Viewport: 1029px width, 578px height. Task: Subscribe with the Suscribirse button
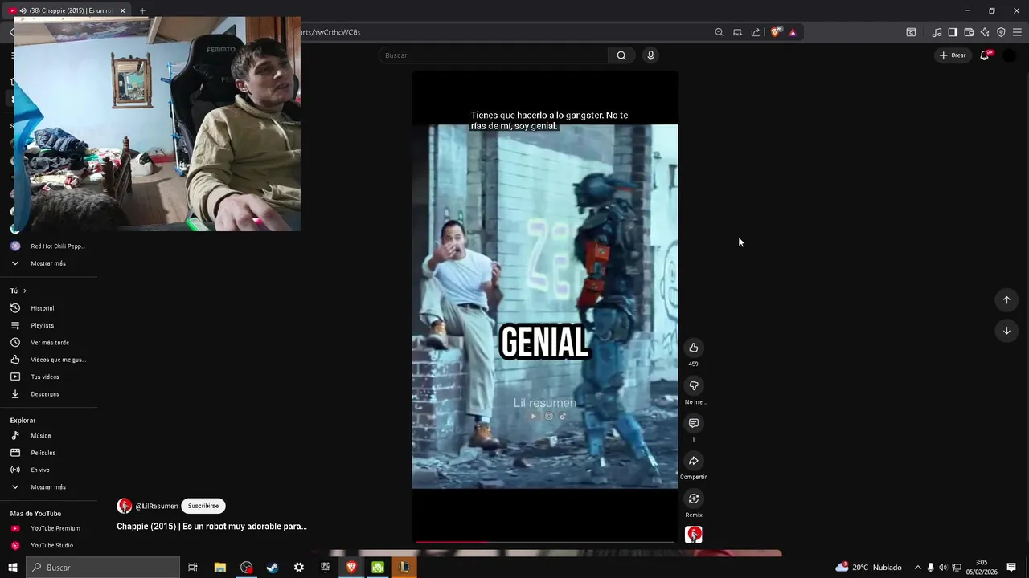(203, 506)
